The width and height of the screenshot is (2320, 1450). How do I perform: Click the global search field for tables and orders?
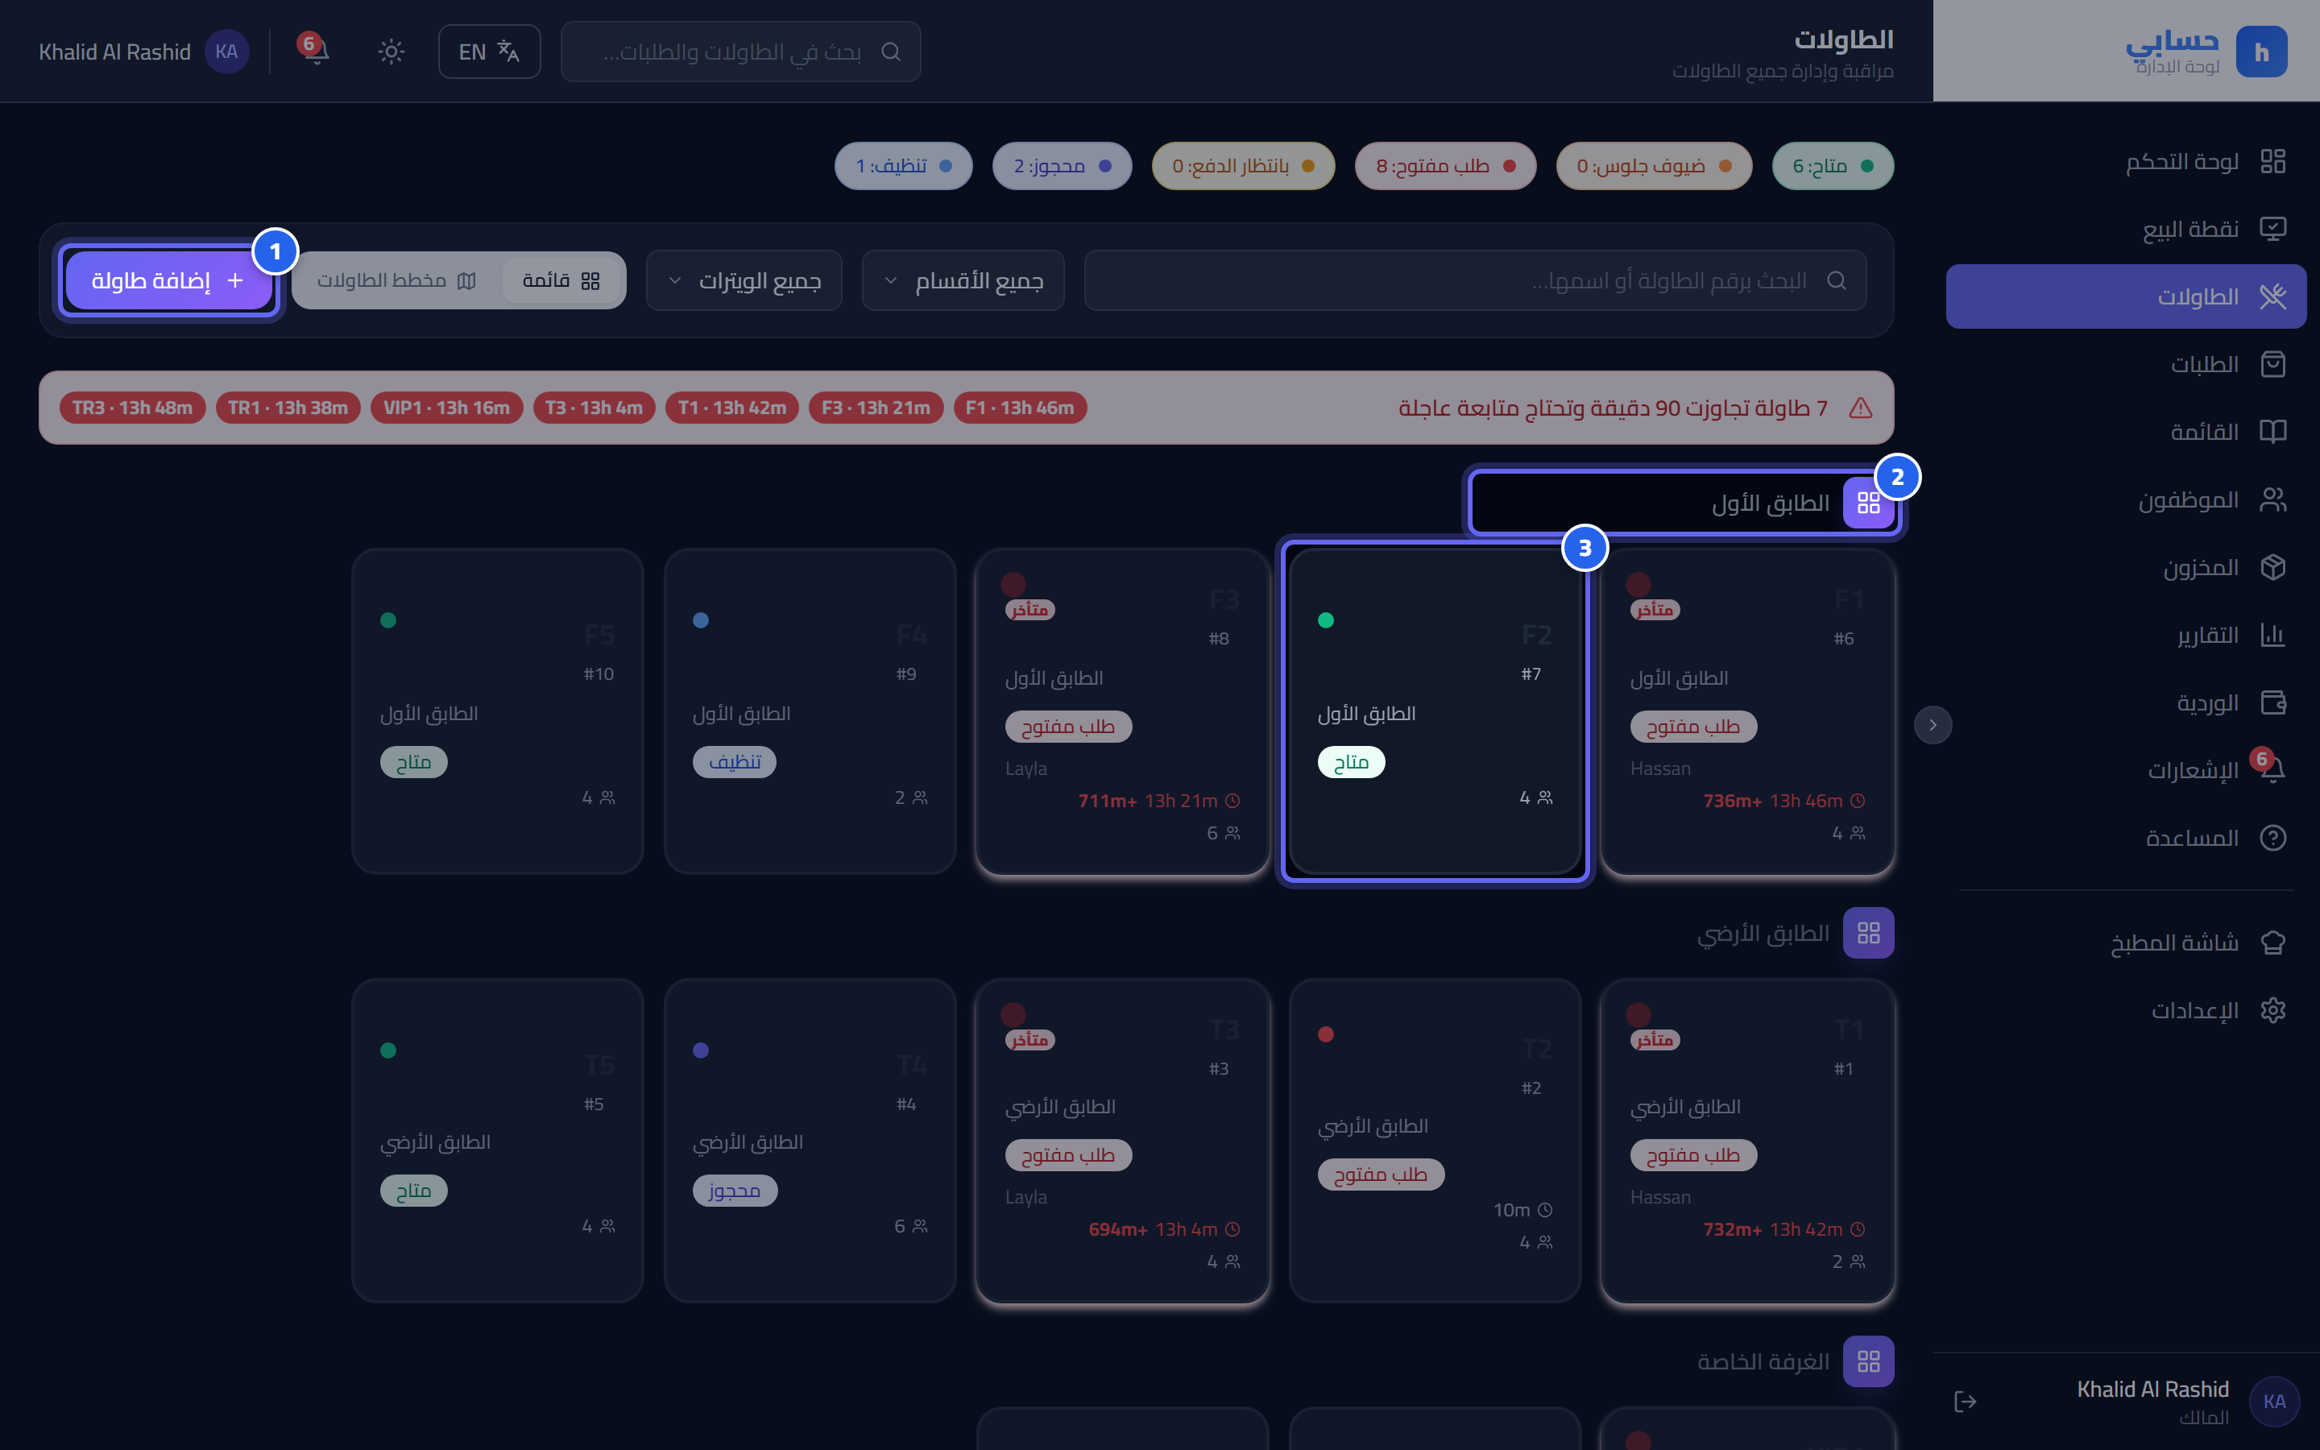click(741, 51)
